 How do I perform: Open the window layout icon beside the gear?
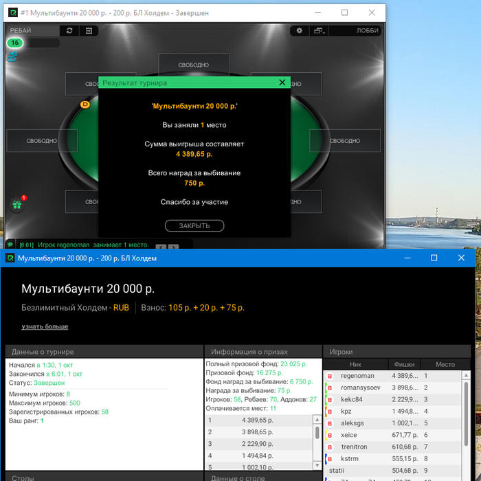click(x=319, y=31)
